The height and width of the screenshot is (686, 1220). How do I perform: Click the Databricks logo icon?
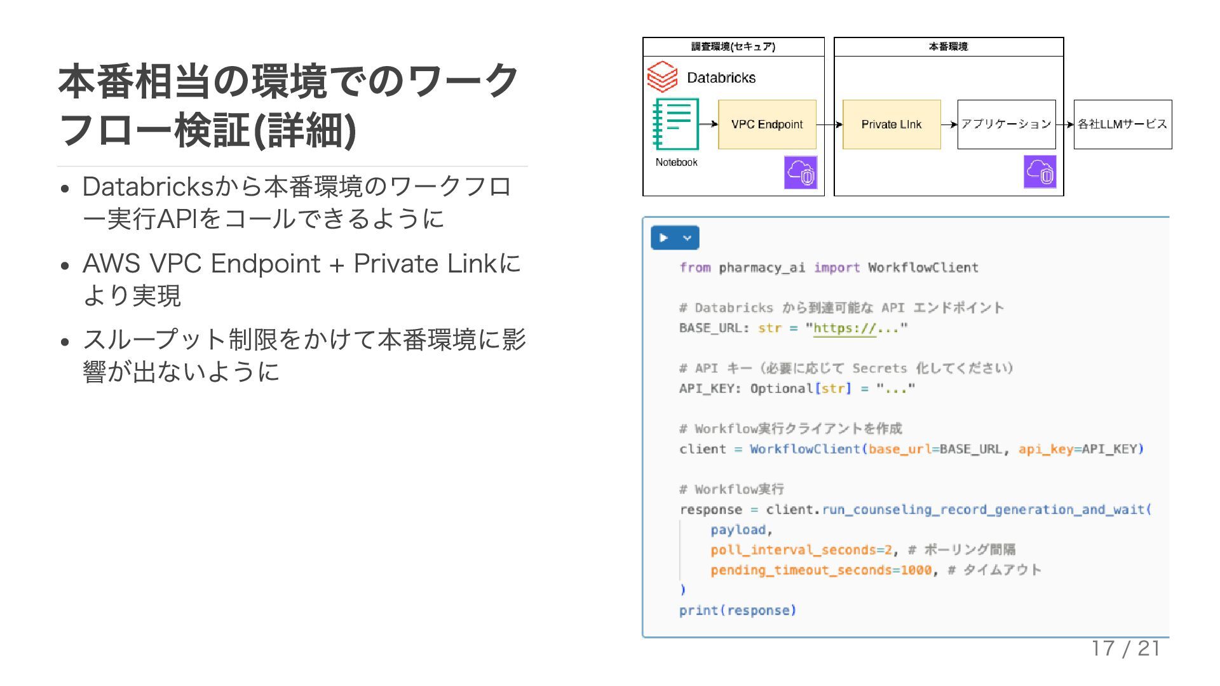662,77
